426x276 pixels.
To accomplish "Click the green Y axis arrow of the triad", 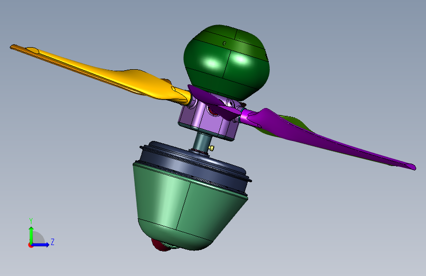I will (31, 235).
